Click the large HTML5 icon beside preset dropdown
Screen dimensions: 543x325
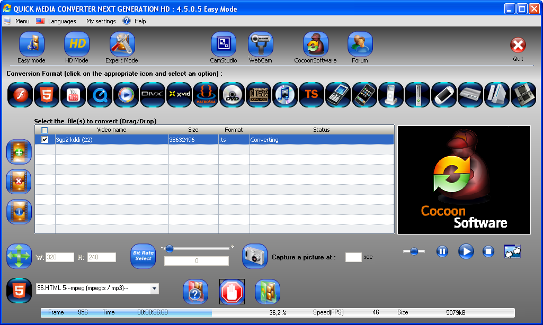19,291
